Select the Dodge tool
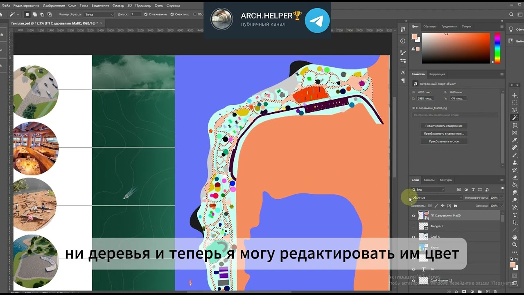 click(x=515, y=200)
